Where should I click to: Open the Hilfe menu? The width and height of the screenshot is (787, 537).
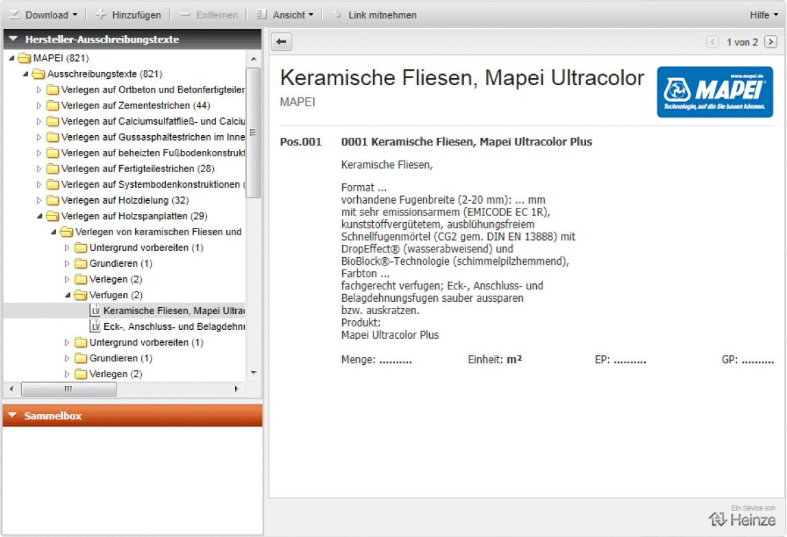pos(764,15)
